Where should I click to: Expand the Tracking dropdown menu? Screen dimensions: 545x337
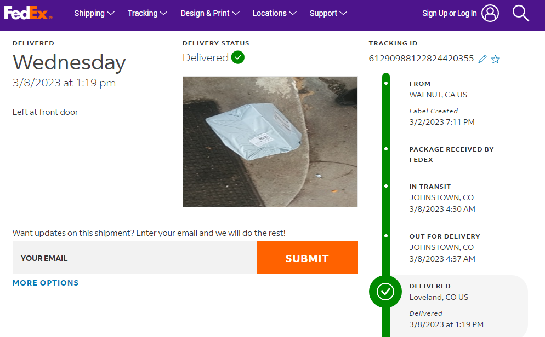147,13
